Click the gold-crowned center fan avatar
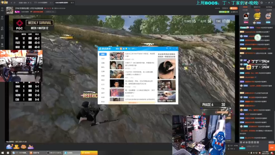Screen dimensions: 275x155 (257, 16)
